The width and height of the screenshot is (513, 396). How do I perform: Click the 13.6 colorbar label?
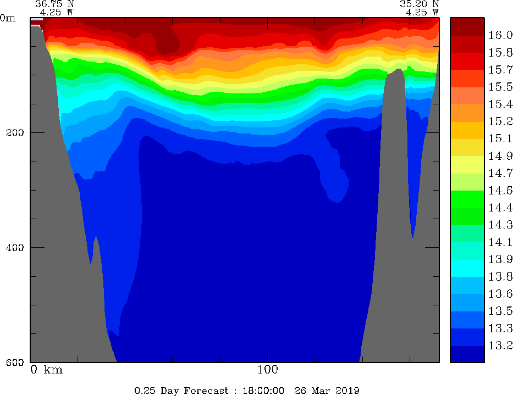point(500,294)
